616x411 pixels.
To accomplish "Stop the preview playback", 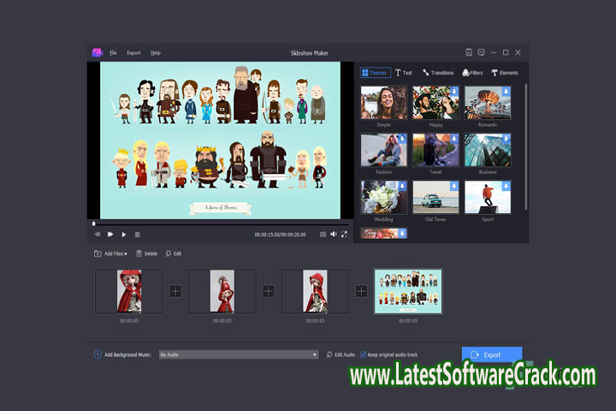I will click(137, 234).
